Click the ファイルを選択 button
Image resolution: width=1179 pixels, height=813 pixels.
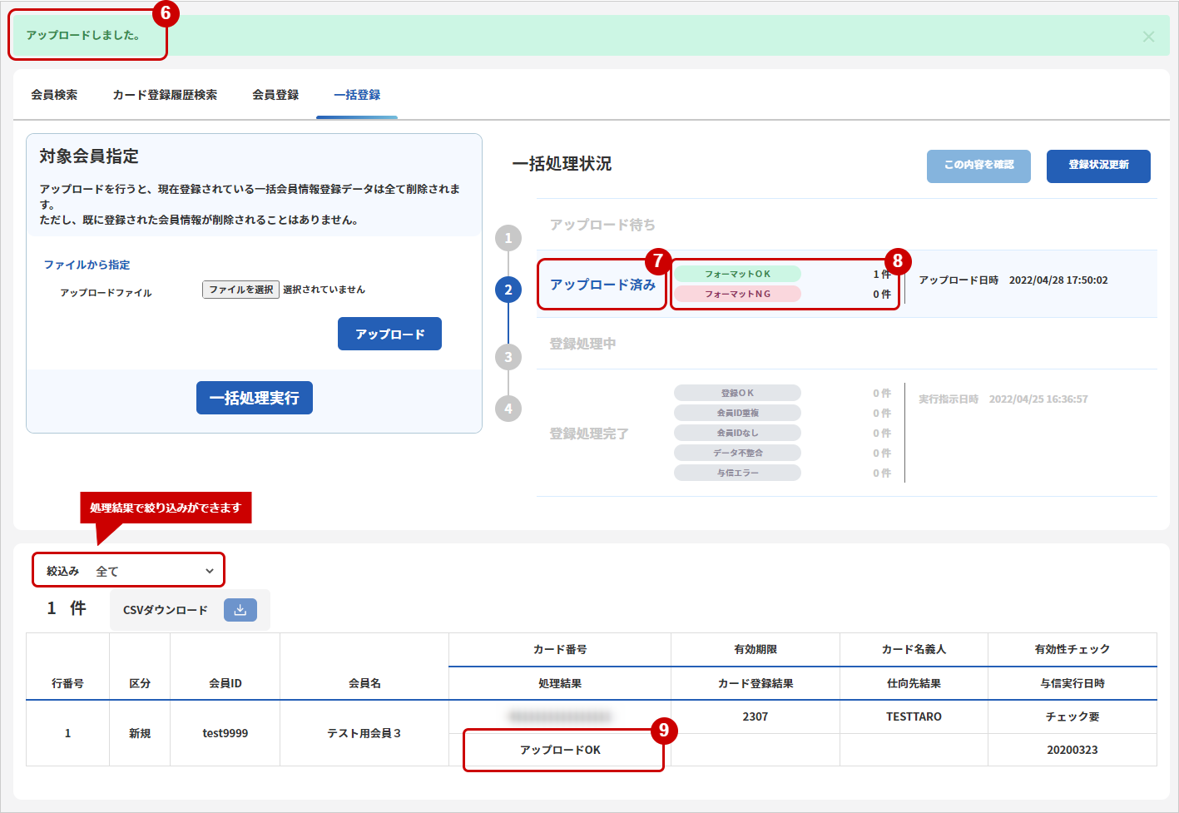[x=240, y=290]
